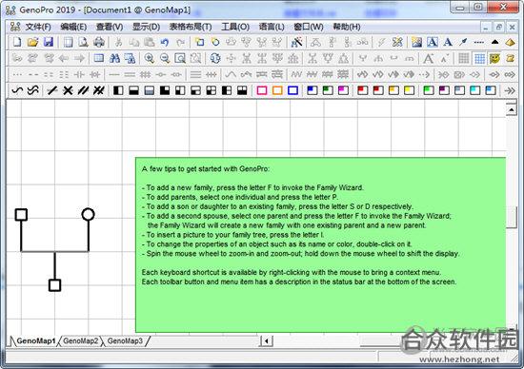Click the binoculars find icon
This screenshot has height=369, width=524.
pos(114,58)
